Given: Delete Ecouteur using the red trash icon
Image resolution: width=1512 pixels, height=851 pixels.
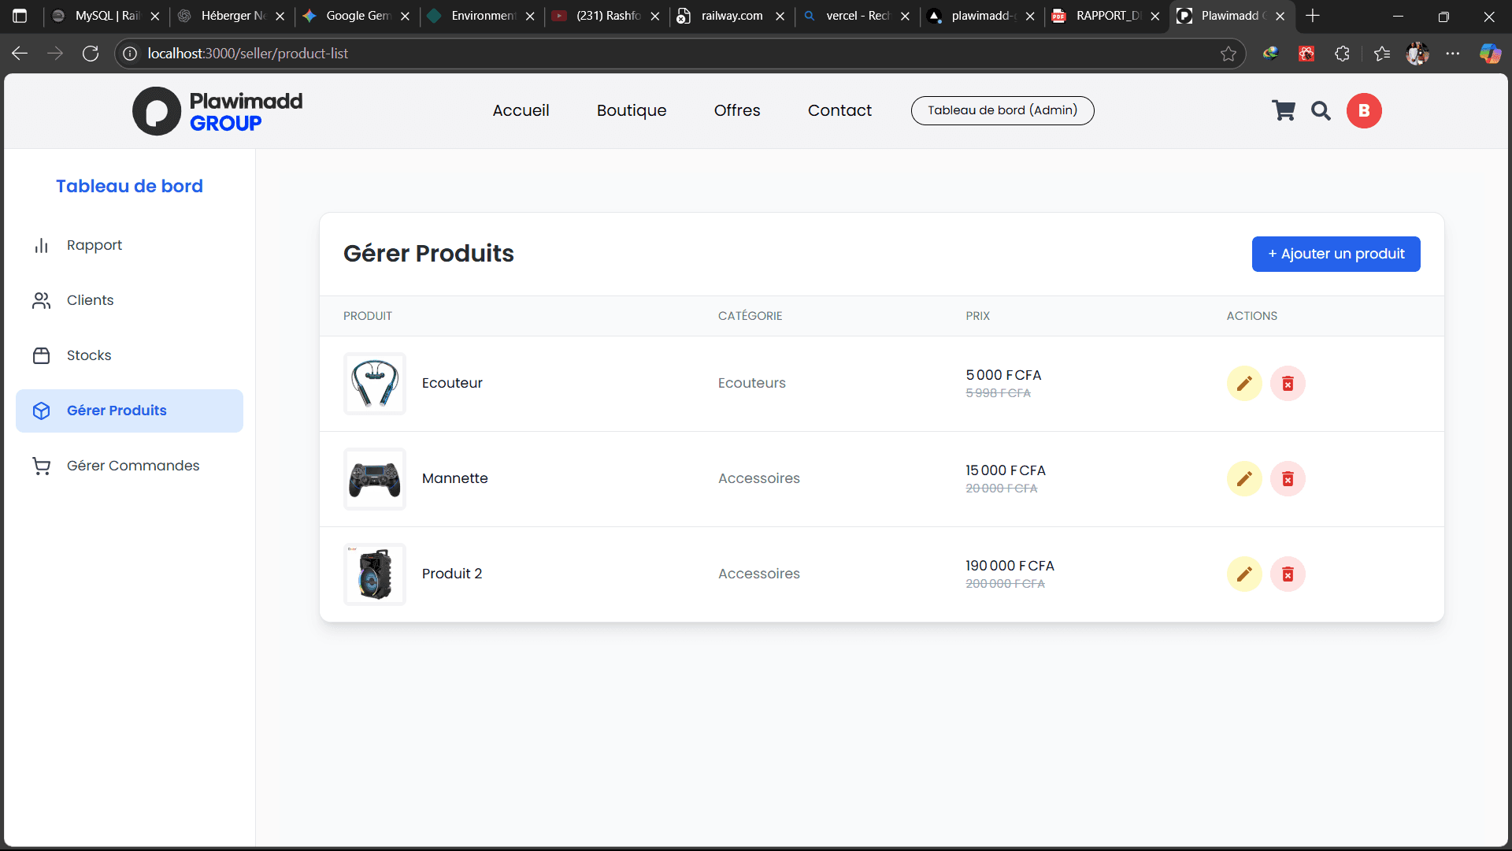Looking at the screenshot, I should [x=1288, y=384].
